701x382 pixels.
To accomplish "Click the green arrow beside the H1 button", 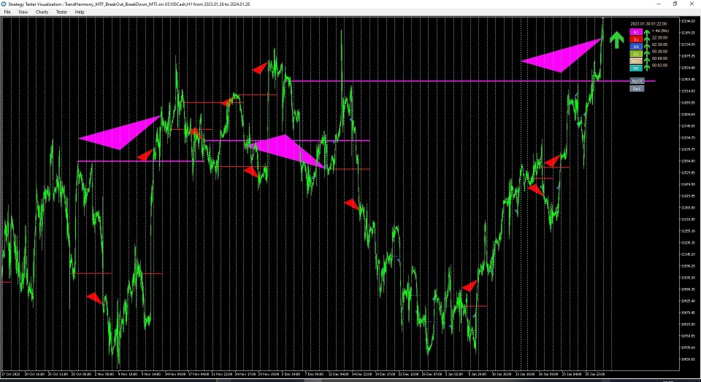I will tap(647, 53).
